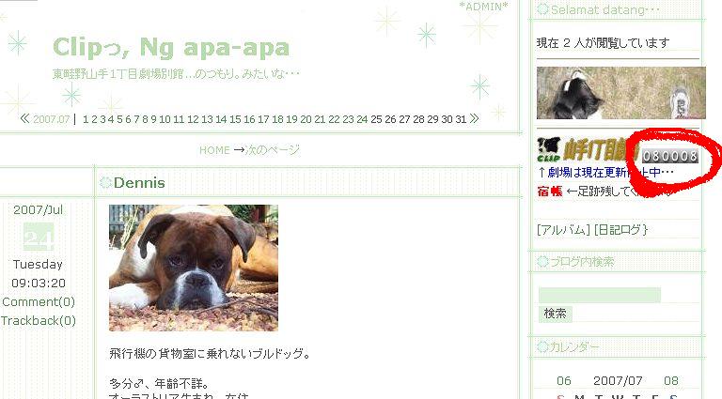Click the 検索 search button
722x399 pixels.
pos(556,314)
